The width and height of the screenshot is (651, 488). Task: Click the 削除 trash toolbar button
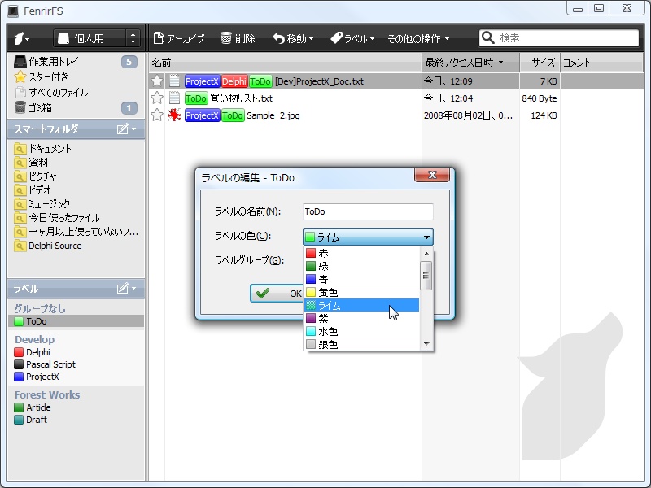238,38
